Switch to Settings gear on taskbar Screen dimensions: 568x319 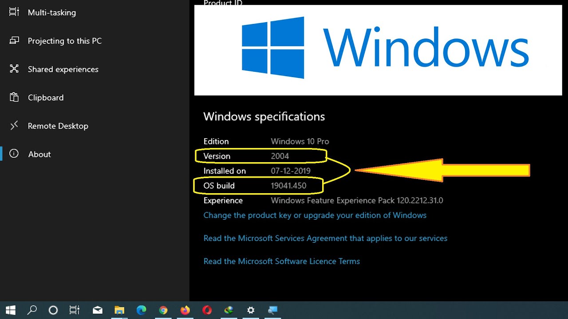click(251, 310)
